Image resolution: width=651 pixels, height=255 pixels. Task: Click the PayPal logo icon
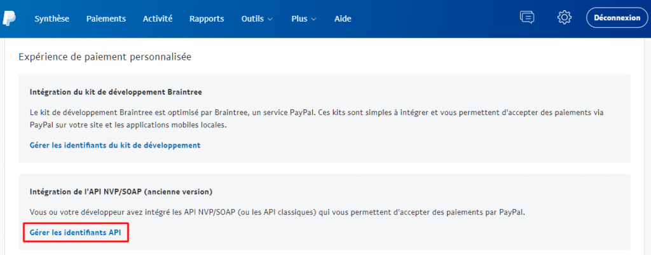tap(9, 18)
